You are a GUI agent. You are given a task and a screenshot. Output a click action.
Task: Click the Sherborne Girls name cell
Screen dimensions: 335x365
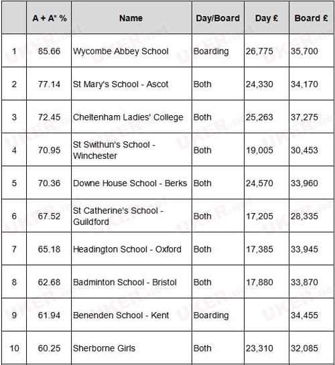pos(131,348)
